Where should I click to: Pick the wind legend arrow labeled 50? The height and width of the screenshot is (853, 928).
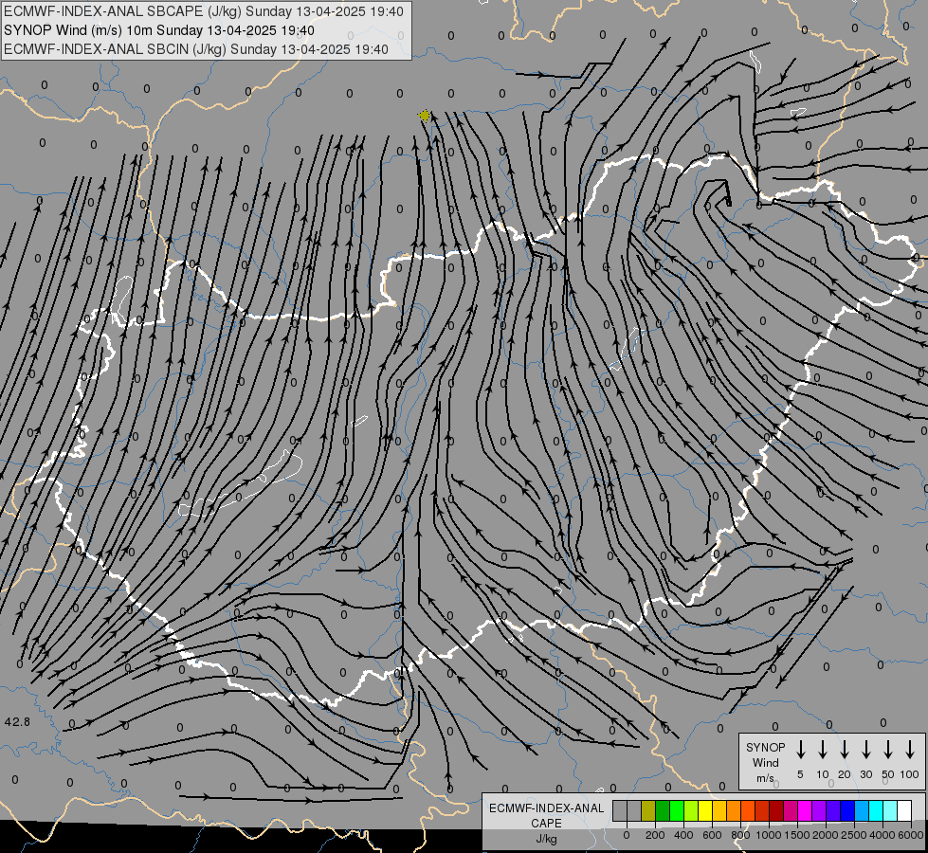point(888,750)
